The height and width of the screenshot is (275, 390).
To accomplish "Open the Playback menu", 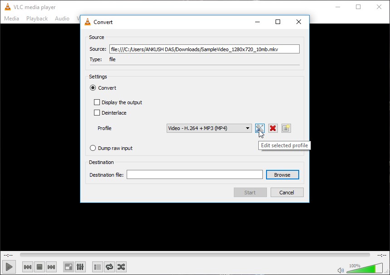I will 37,19.
